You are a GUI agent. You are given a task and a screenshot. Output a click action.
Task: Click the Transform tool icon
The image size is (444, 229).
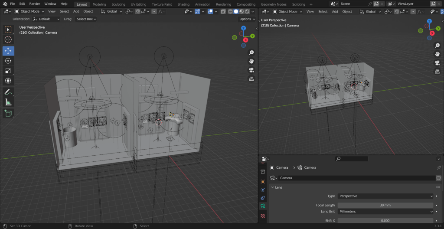pos(8,81)
